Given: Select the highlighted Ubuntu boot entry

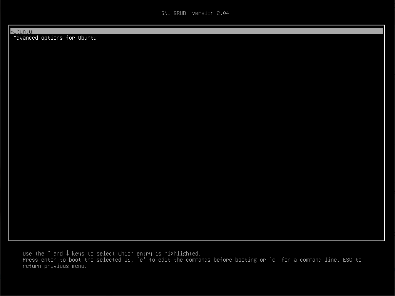Looking at the screenshot, I should click(196, 31).
